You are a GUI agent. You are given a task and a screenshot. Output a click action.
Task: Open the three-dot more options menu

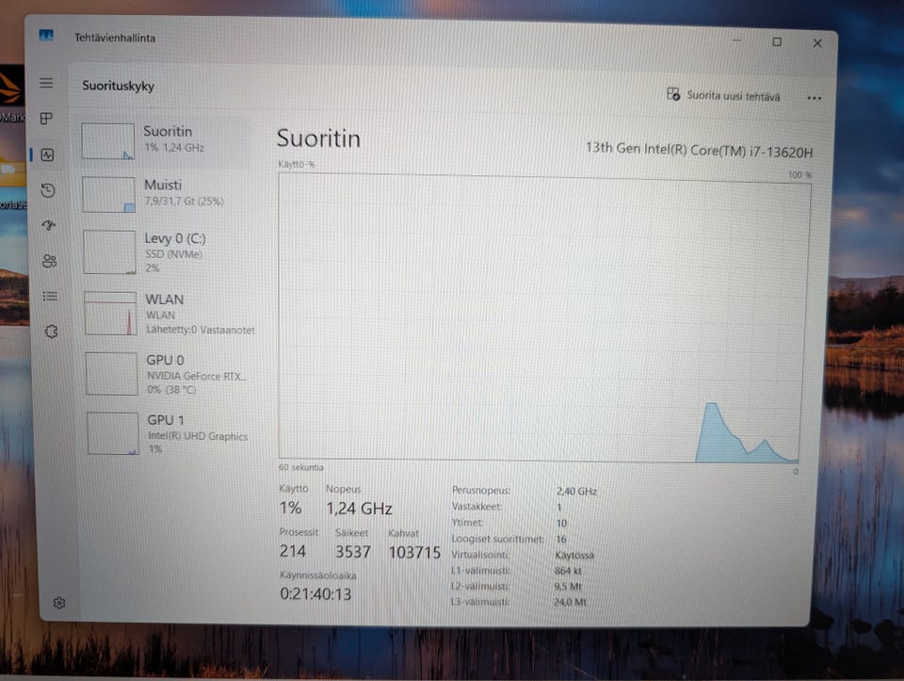[814, 98]
